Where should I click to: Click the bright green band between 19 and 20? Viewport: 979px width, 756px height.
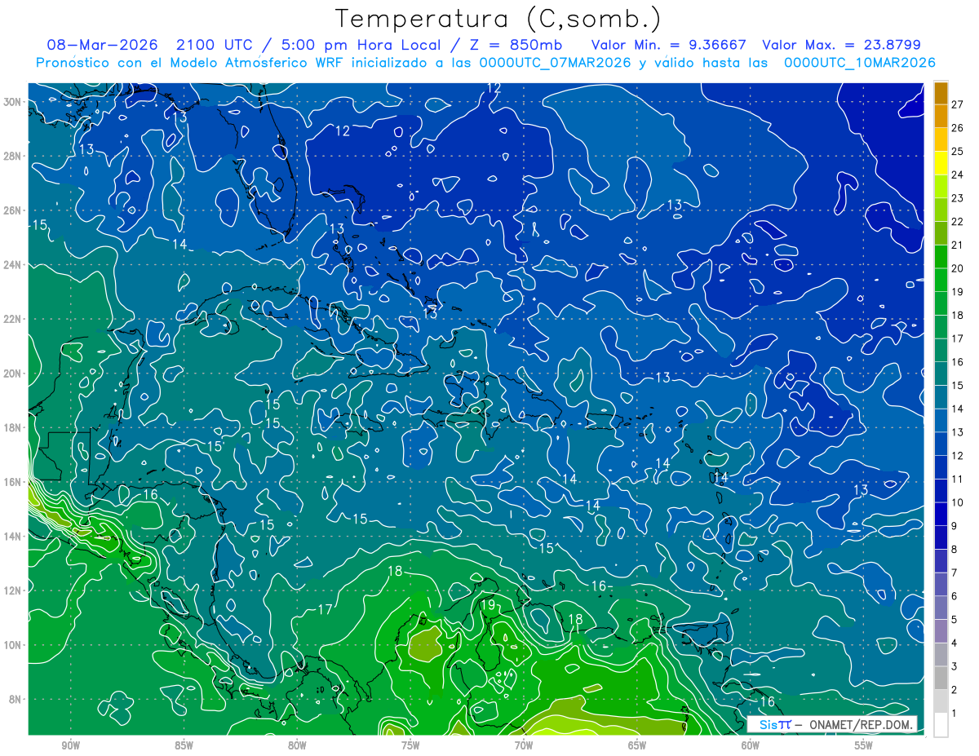(941, 280)
